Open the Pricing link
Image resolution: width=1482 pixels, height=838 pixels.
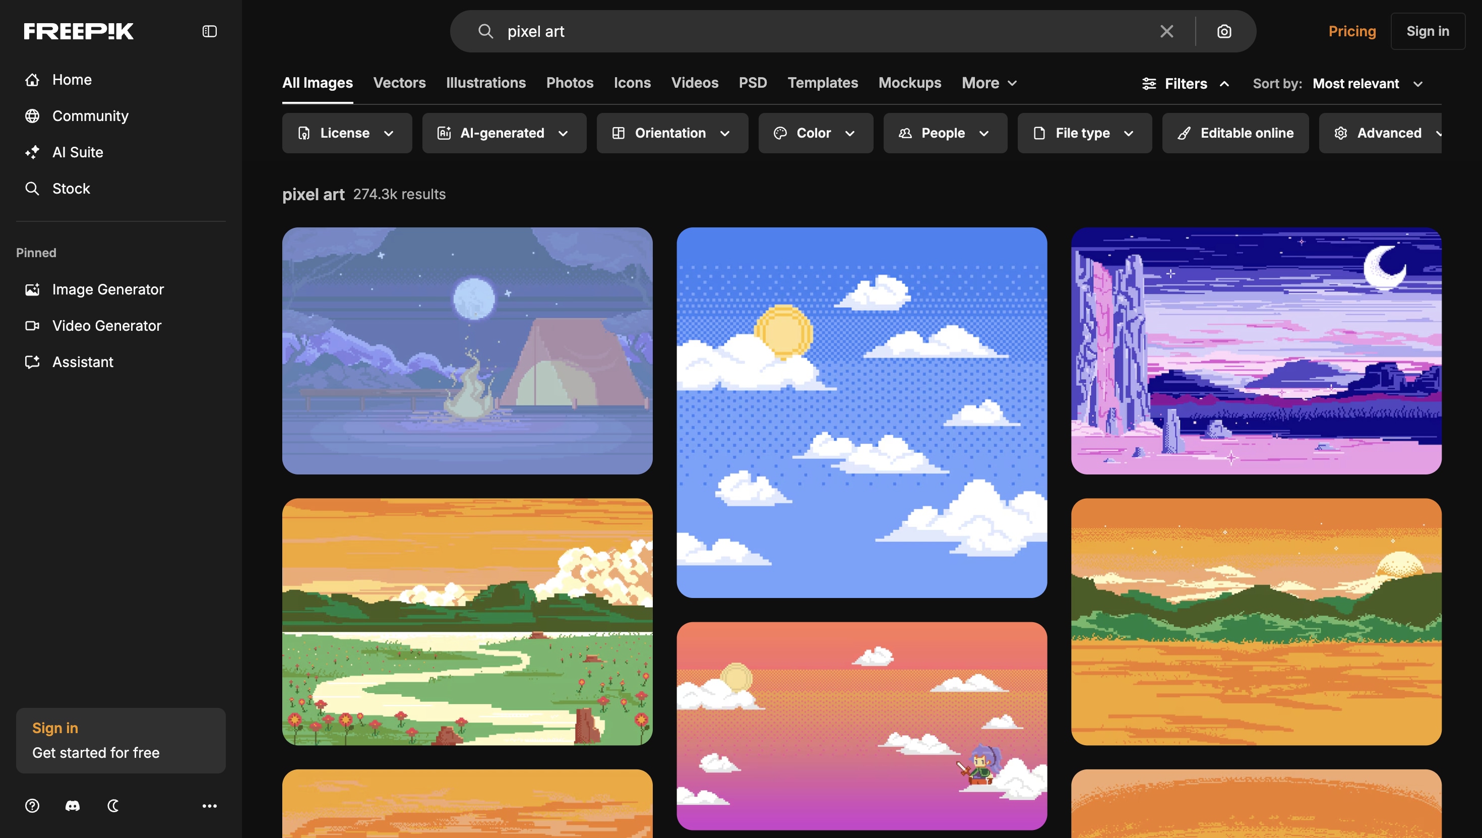pos(1352,31)
